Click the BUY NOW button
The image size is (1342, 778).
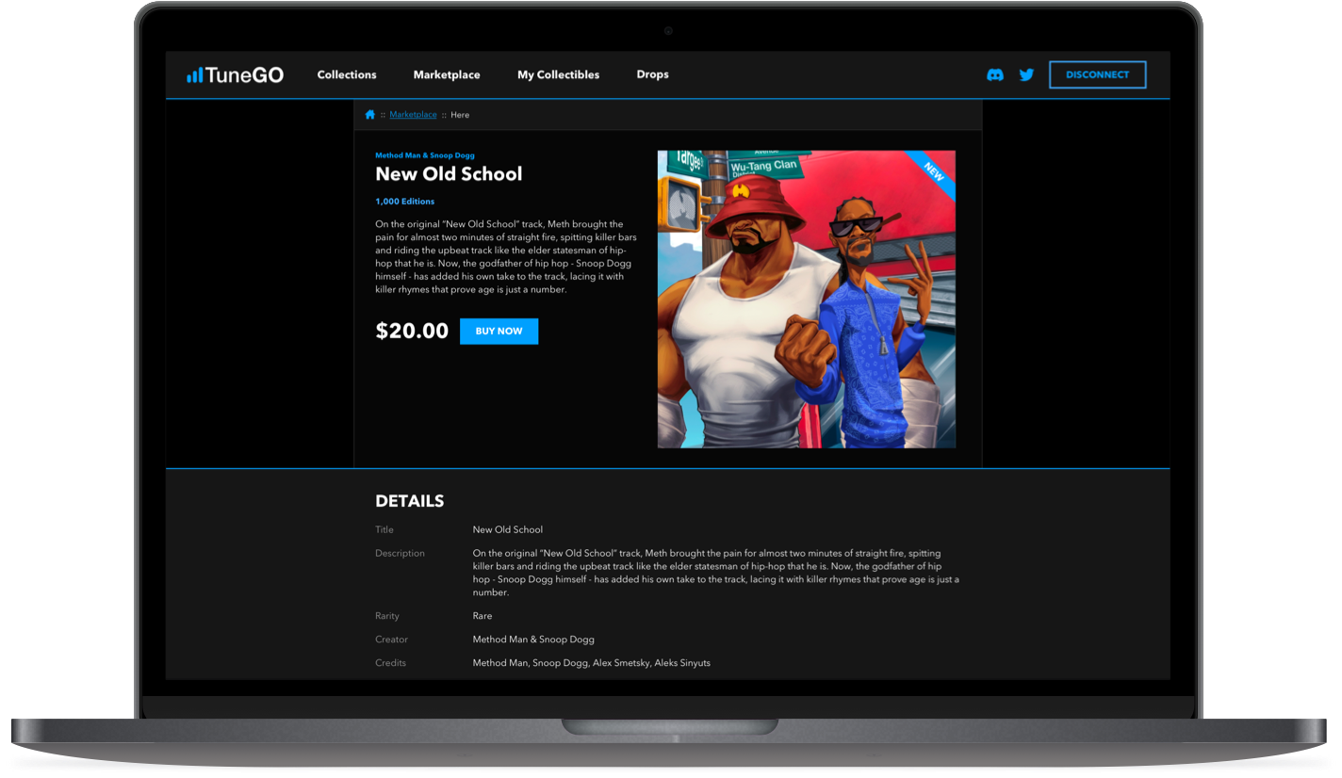499,332
